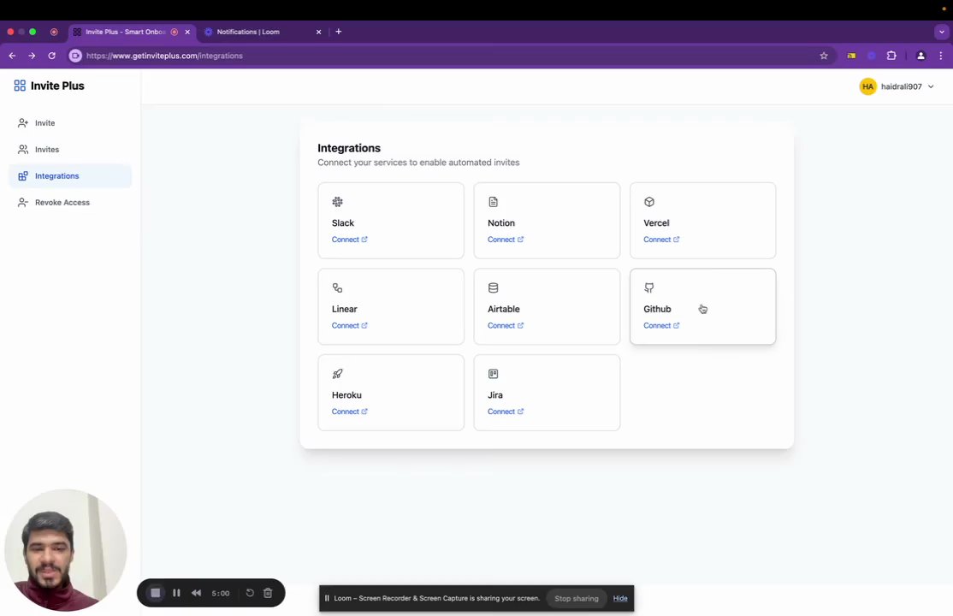Select Integrations in the sidebar
The height and width of the screenshot is (616, 953).
(70, 176)
